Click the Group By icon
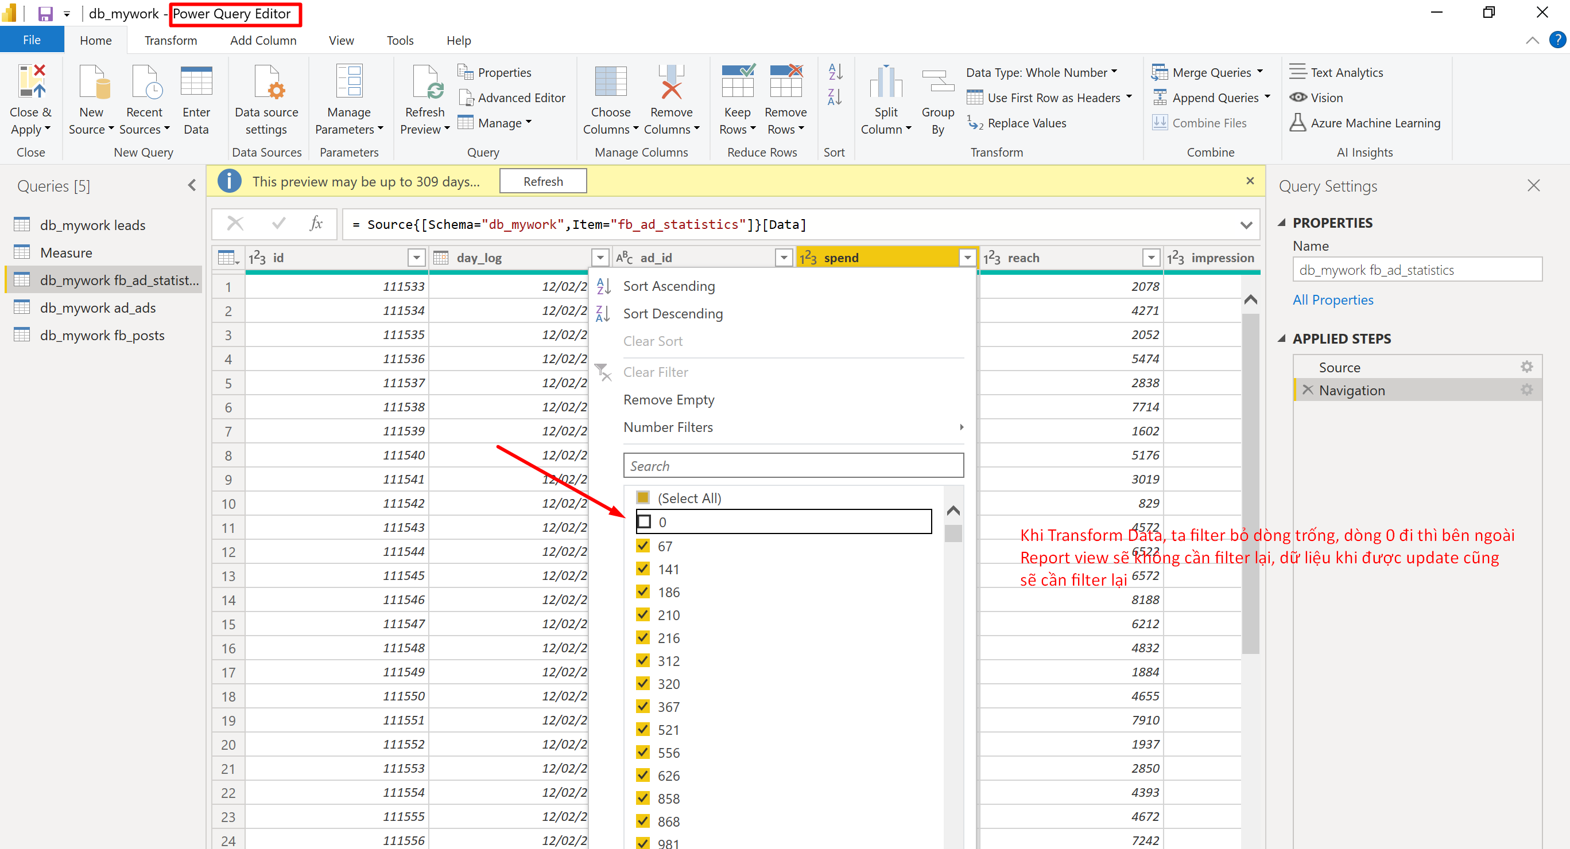 (938, 81)
